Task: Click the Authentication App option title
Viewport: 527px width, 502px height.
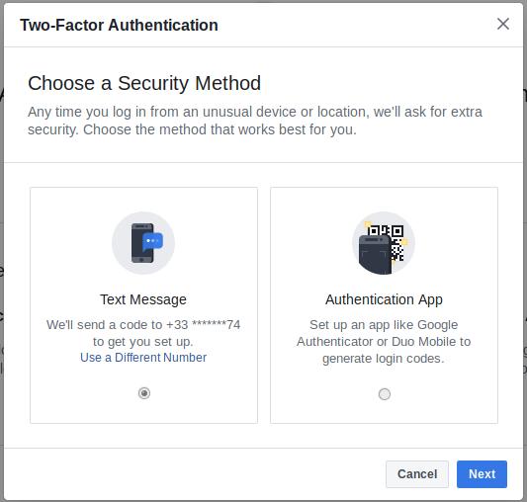Action: click(x=384, y=299)
